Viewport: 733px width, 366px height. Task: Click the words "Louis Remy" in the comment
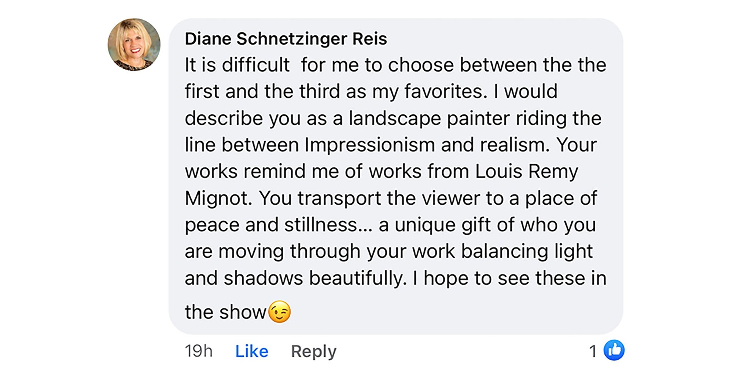click(x=527, y=171)
